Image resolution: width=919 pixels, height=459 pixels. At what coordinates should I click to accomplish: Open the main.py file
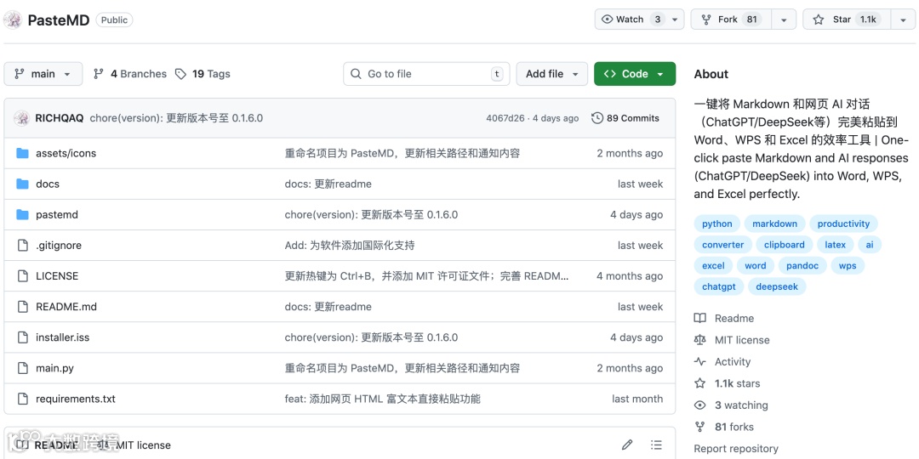pyautogui.click(x=54, y=368)
